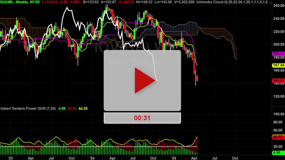Select the Ichimoku Cloud indicator label
The image size is (285, 160).
coord(234,2)
